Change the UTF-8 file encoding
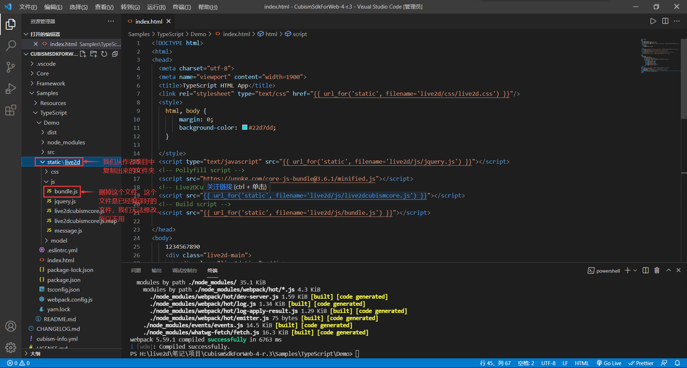687x368 pixels. point(548,363)
